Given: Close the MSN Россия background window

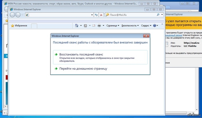Looking at the screenshot, I should click(155, 4).
